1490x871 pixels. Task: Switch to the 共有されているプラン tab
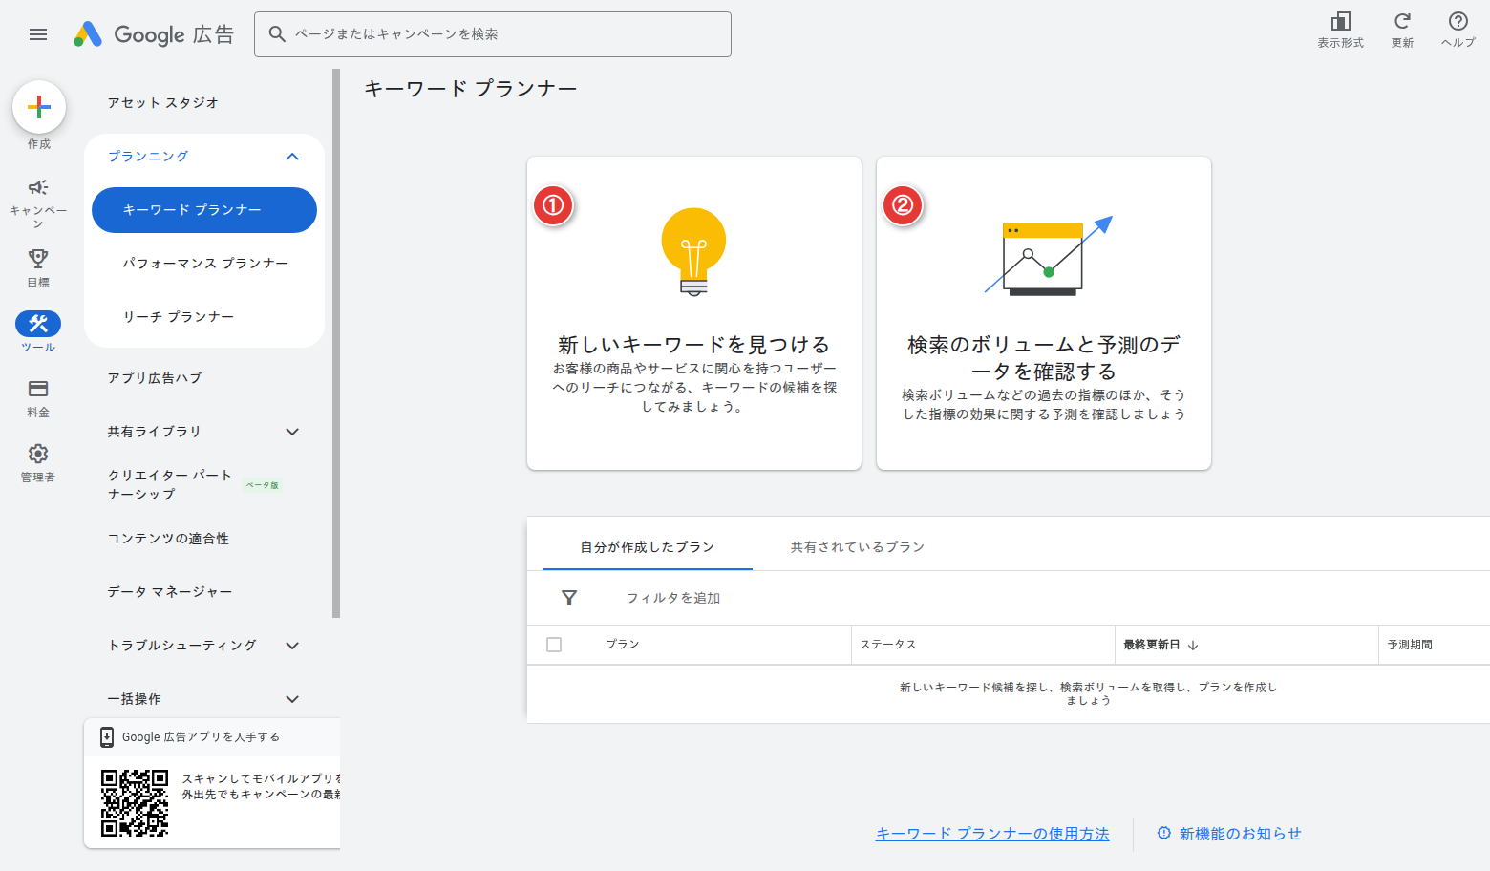click(856, 546)
